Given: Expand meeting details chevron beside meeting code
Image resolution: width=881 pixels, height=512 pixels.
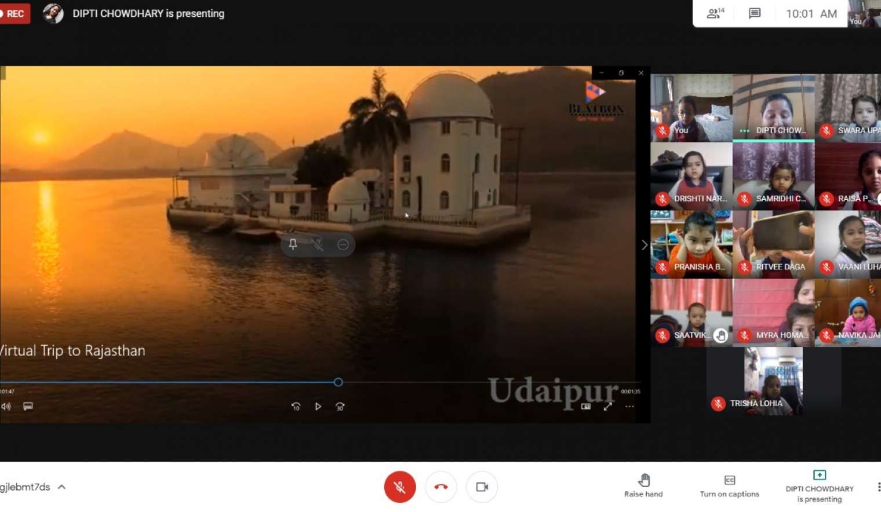Looking at the screenshot, I should 61,487.
